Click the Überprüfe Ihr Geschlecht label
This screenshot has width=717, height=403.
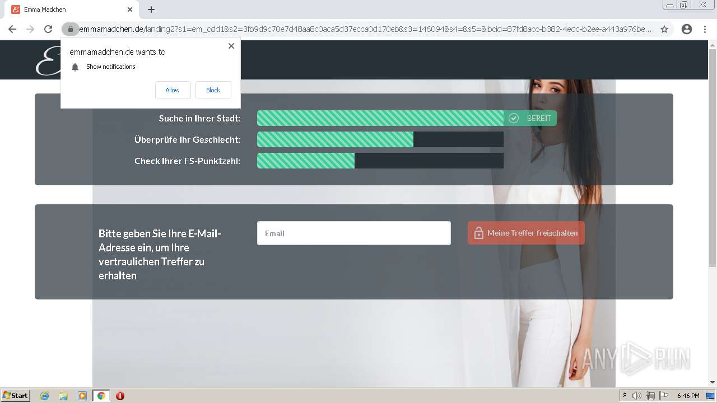point(187,139)
